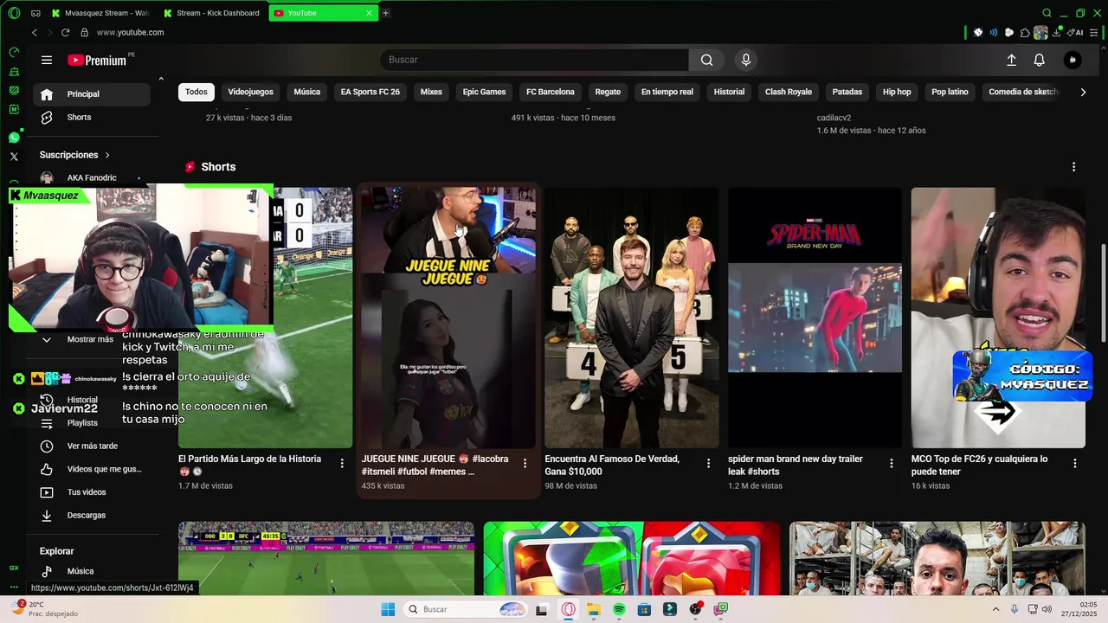Click the Windows taskbar Buscar box

pyautogui.click(x=466, y=609)
